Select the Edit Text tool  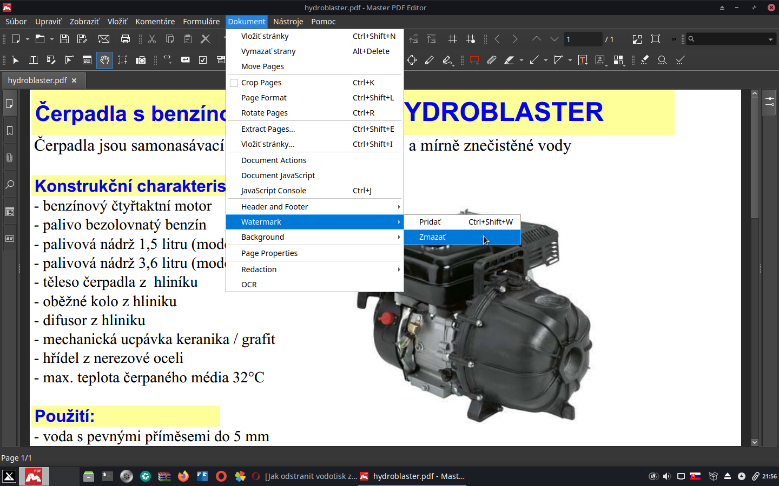(34, 60)
